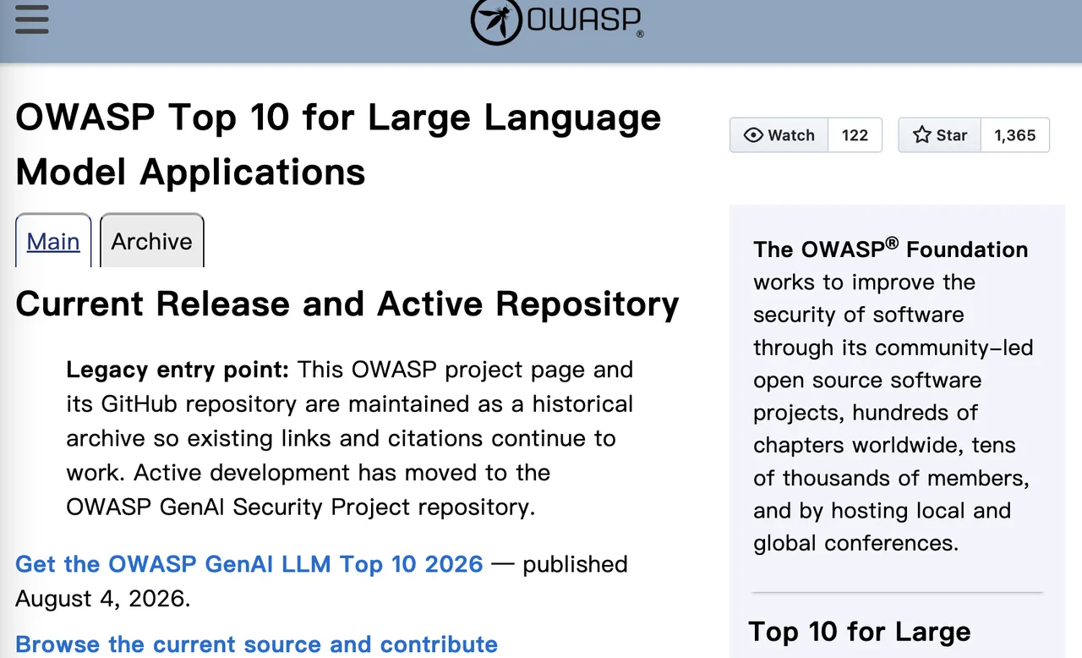Click the OWASP Foundation sidebar description

click(894, 396)
